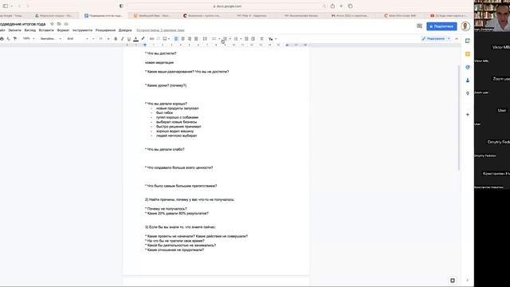
Task: Open Keep notes in the side panel
Action: (468, 54)
